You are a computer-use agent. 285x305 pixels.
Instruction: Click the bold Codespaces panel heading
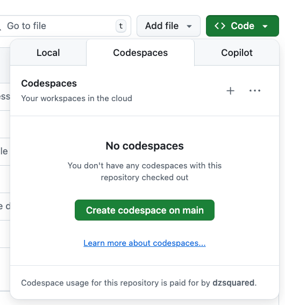click(49, 83)
